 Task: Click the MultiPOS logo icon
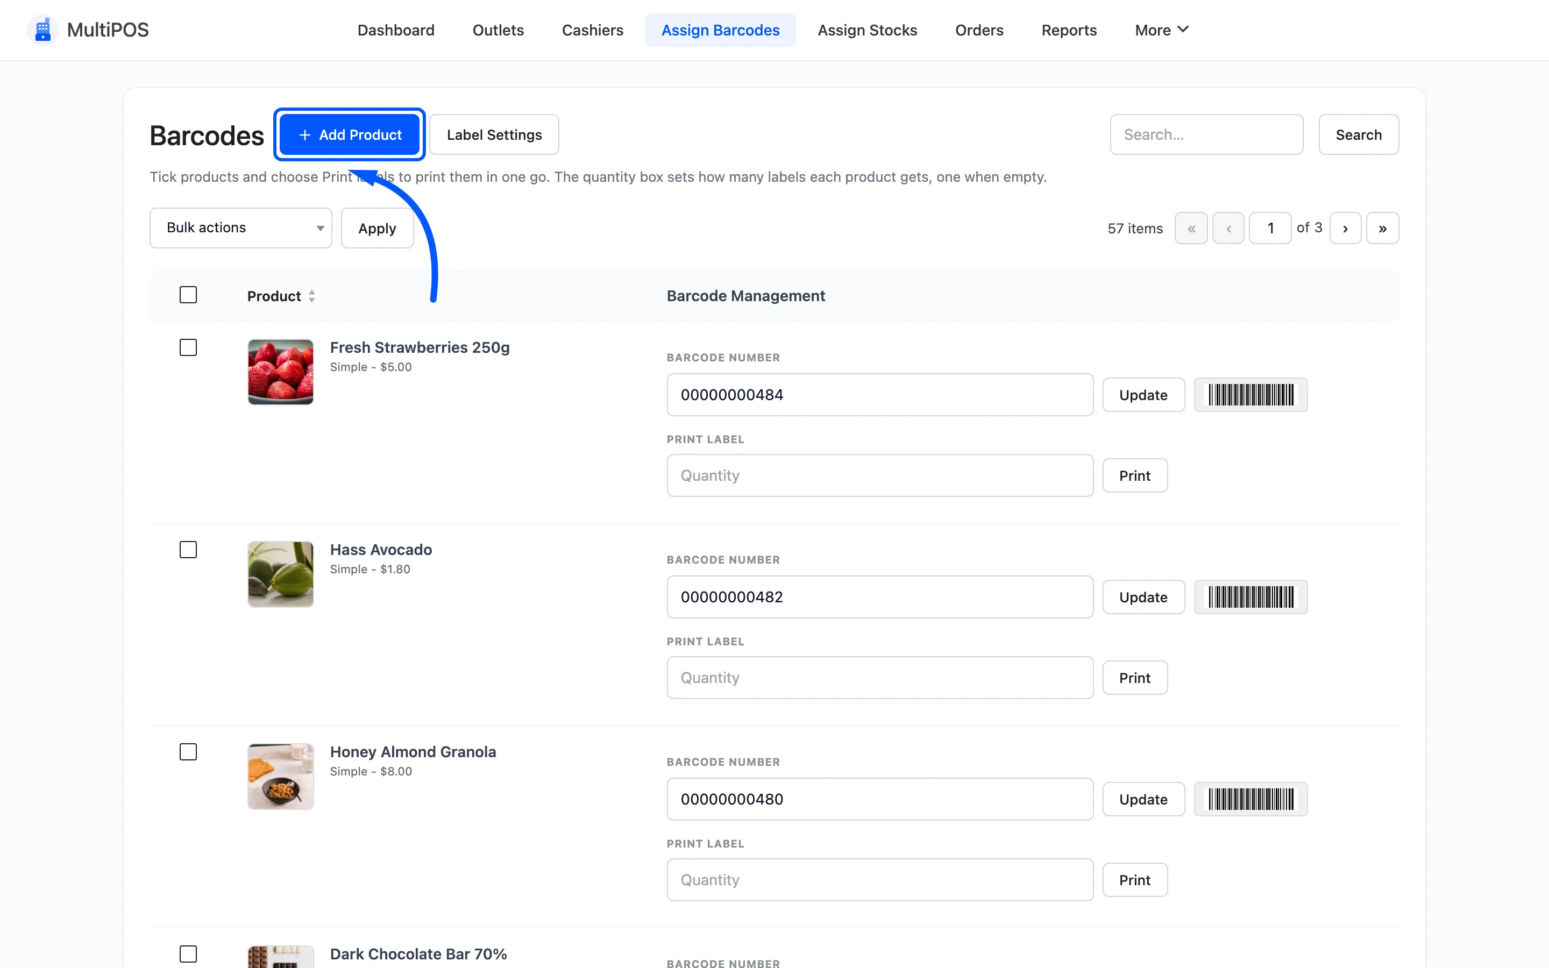(x=43, y=30)
